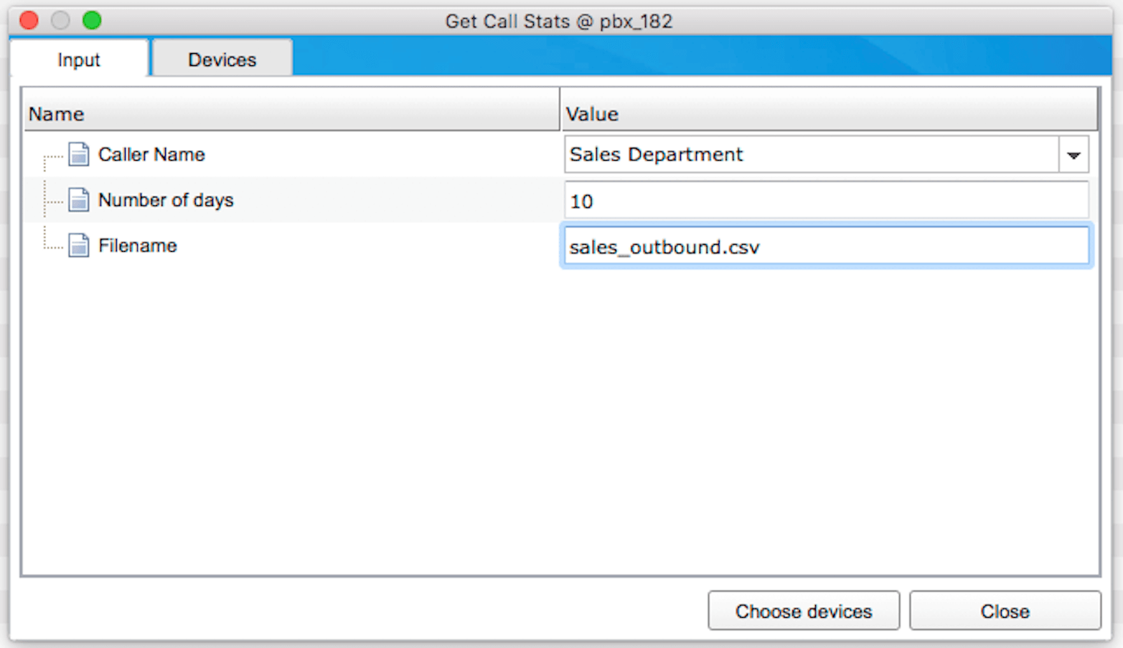1123x648 pixels.
Task: Select the Sales Department combo box
Action: pyautogui.click(x=827, y=155)
